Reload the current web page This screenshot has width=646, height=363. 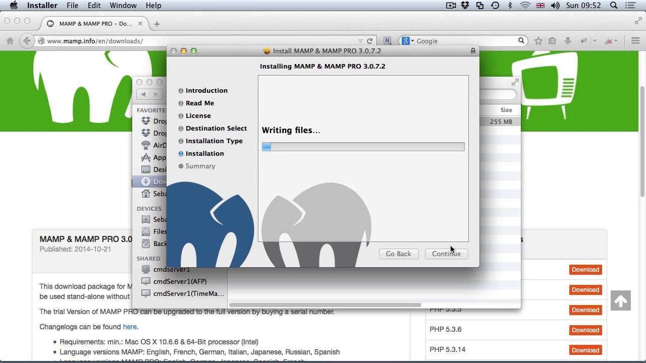tap(369, 41)
